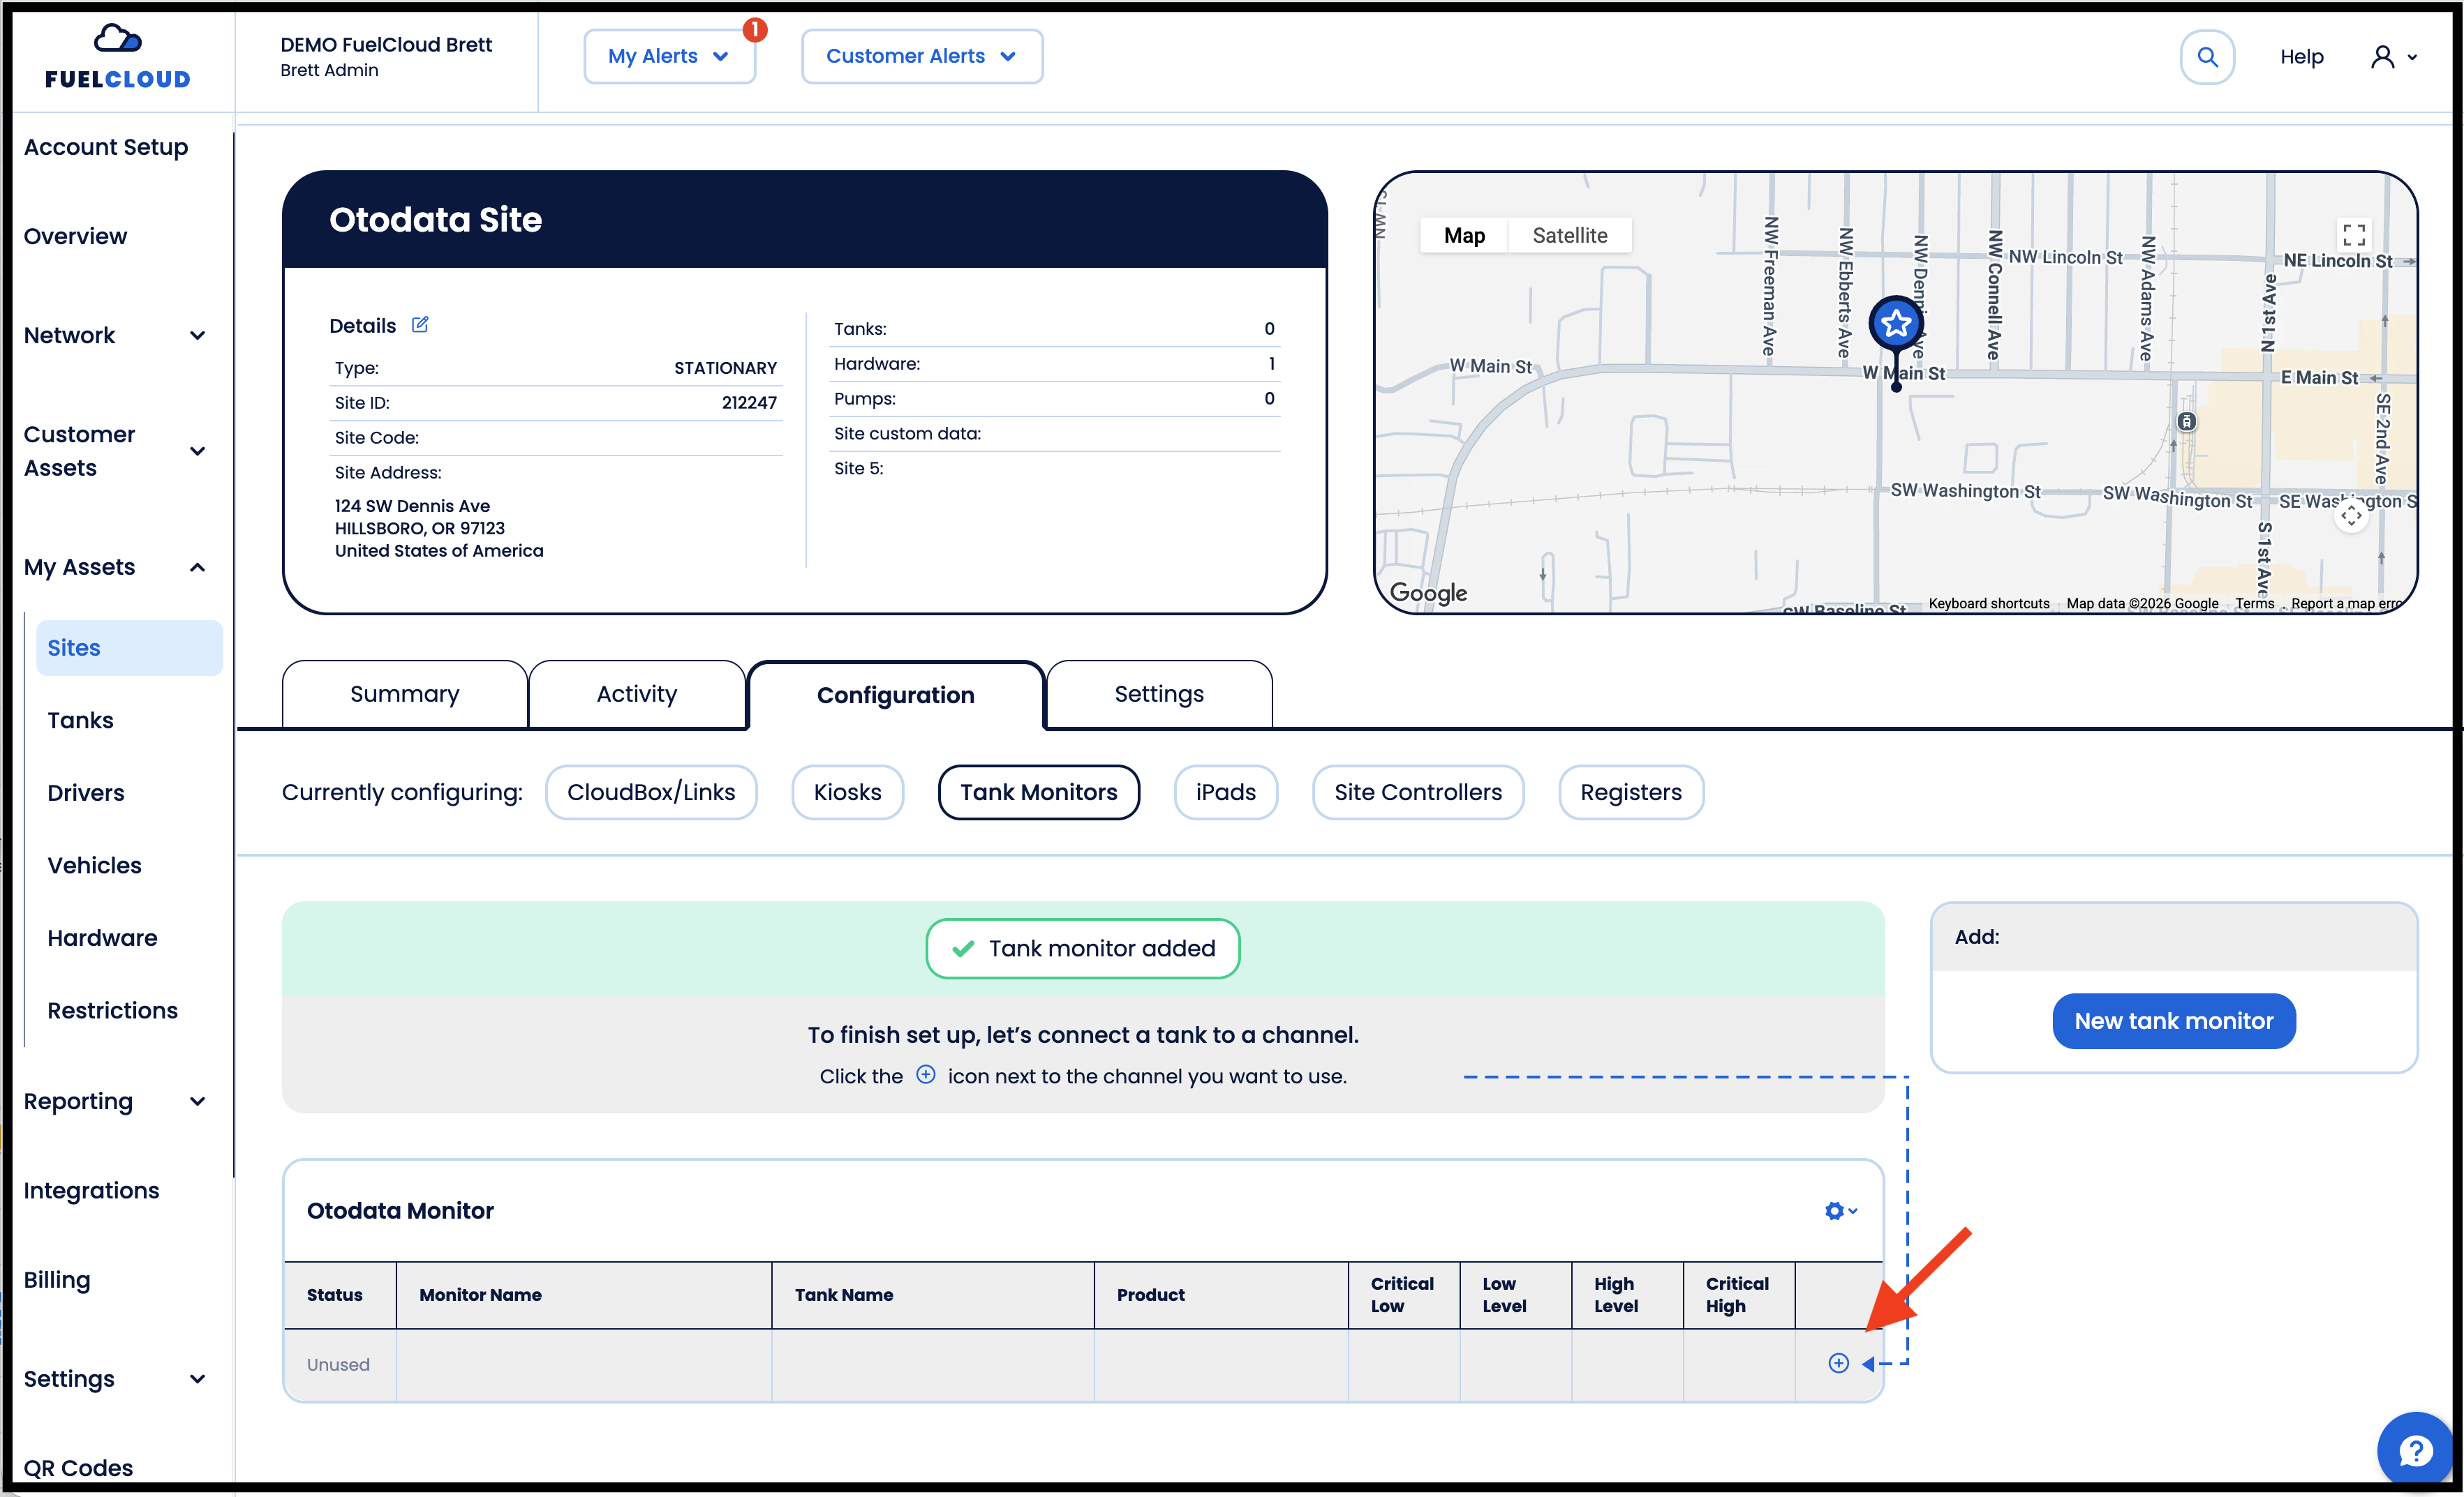2464x1497 pixels.
Task: Open the search magnifier icon
Action: [x=2207, y=57]
